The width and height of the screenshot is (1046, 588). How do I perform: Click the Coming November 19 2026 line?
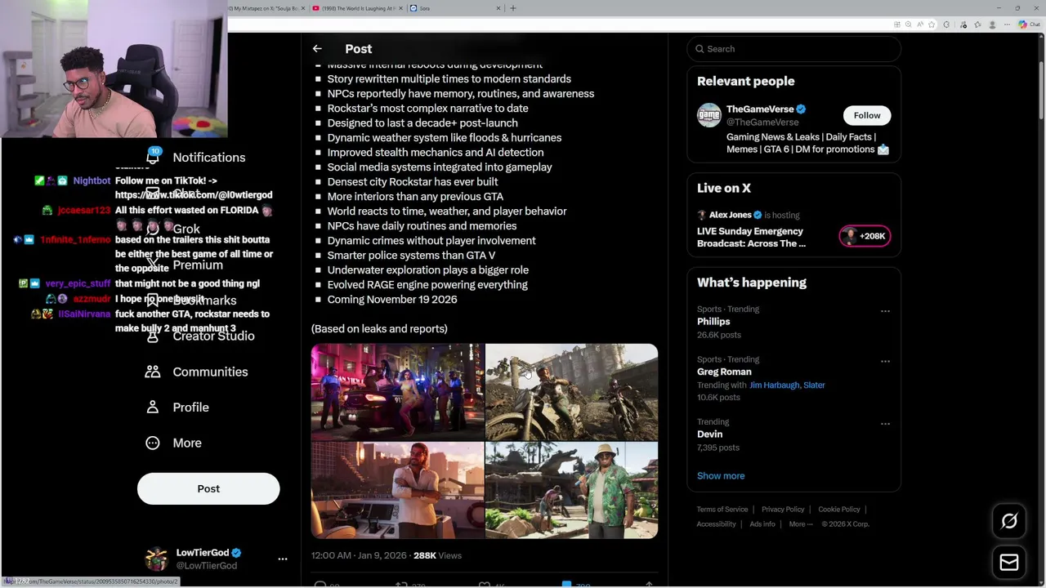[392, 300]
